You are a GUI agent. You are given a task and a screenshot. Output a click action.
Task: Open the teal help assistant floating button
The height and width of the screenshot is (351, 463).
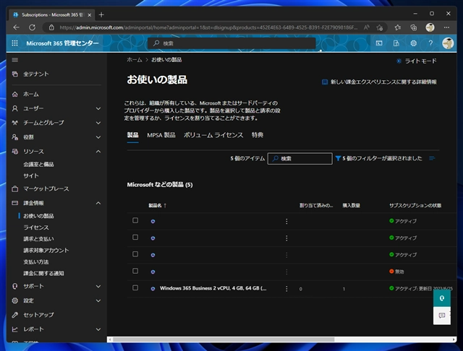(x=442, y=298)
